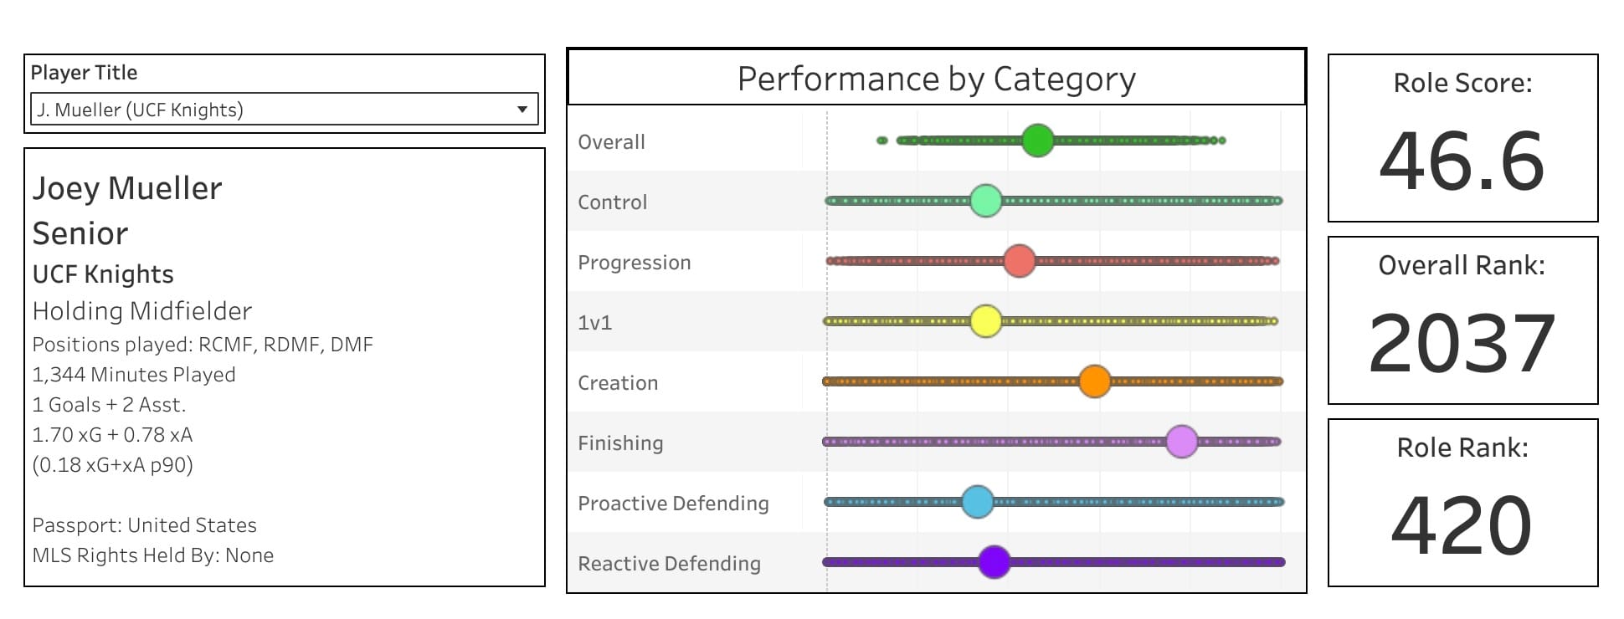The width and height of the screenshot is (1624, 619).
Task: Select the lavender Finishing marker
Action: (1181, 442)
